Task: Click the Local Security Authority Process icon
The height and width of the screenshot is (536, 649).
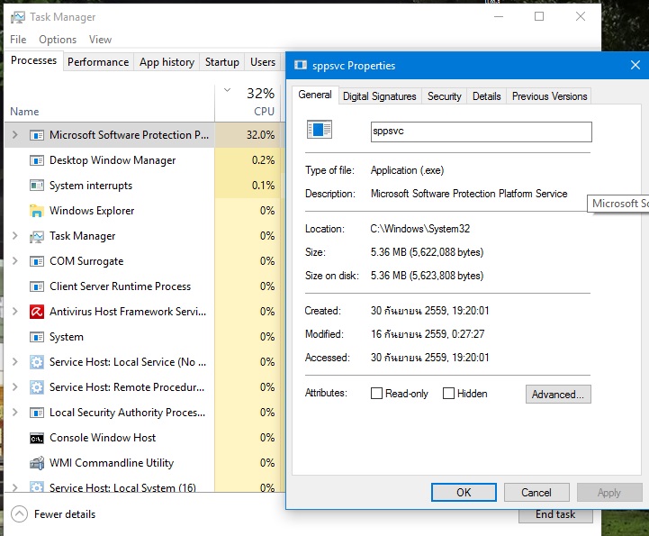Action: [37, 413]
